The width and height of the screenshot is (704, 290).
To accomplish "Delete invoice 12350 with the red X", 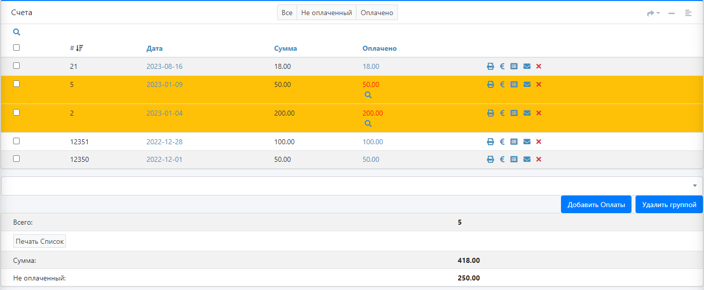I will point(538,159).
